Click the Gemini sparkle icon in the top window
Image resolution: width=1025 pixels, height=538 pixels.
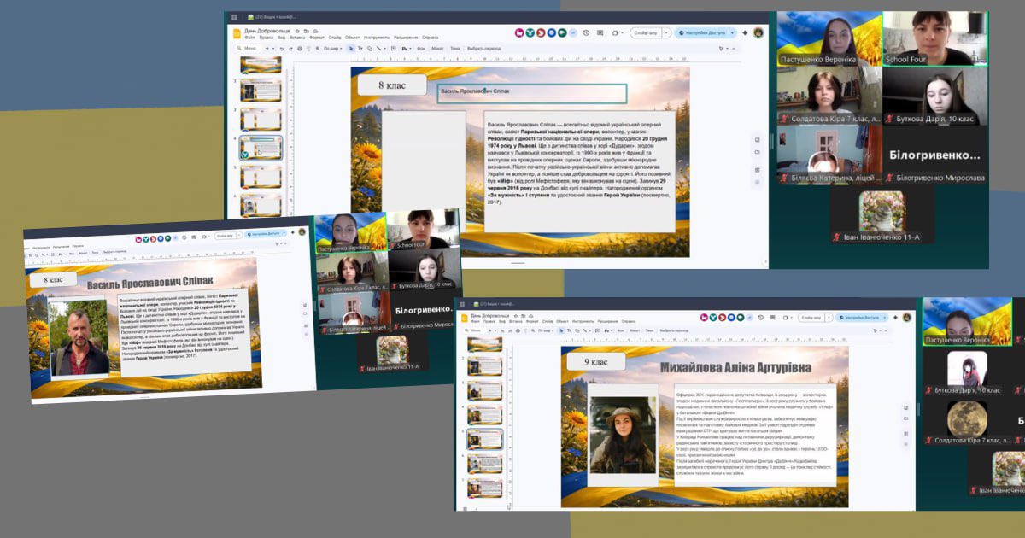(x=744, y=32)
